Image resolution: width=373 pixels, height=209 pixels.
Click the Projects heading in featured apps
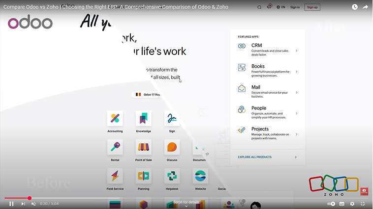pos(260,129)
